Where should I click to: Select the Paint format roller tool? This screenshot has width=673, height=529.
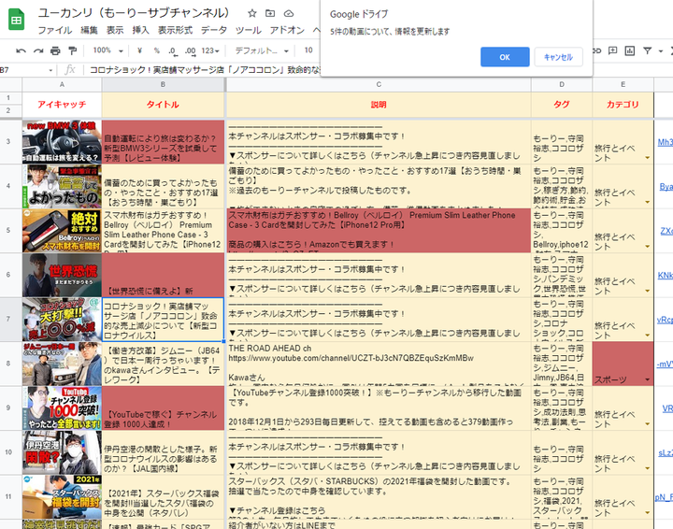pos(73,51)
